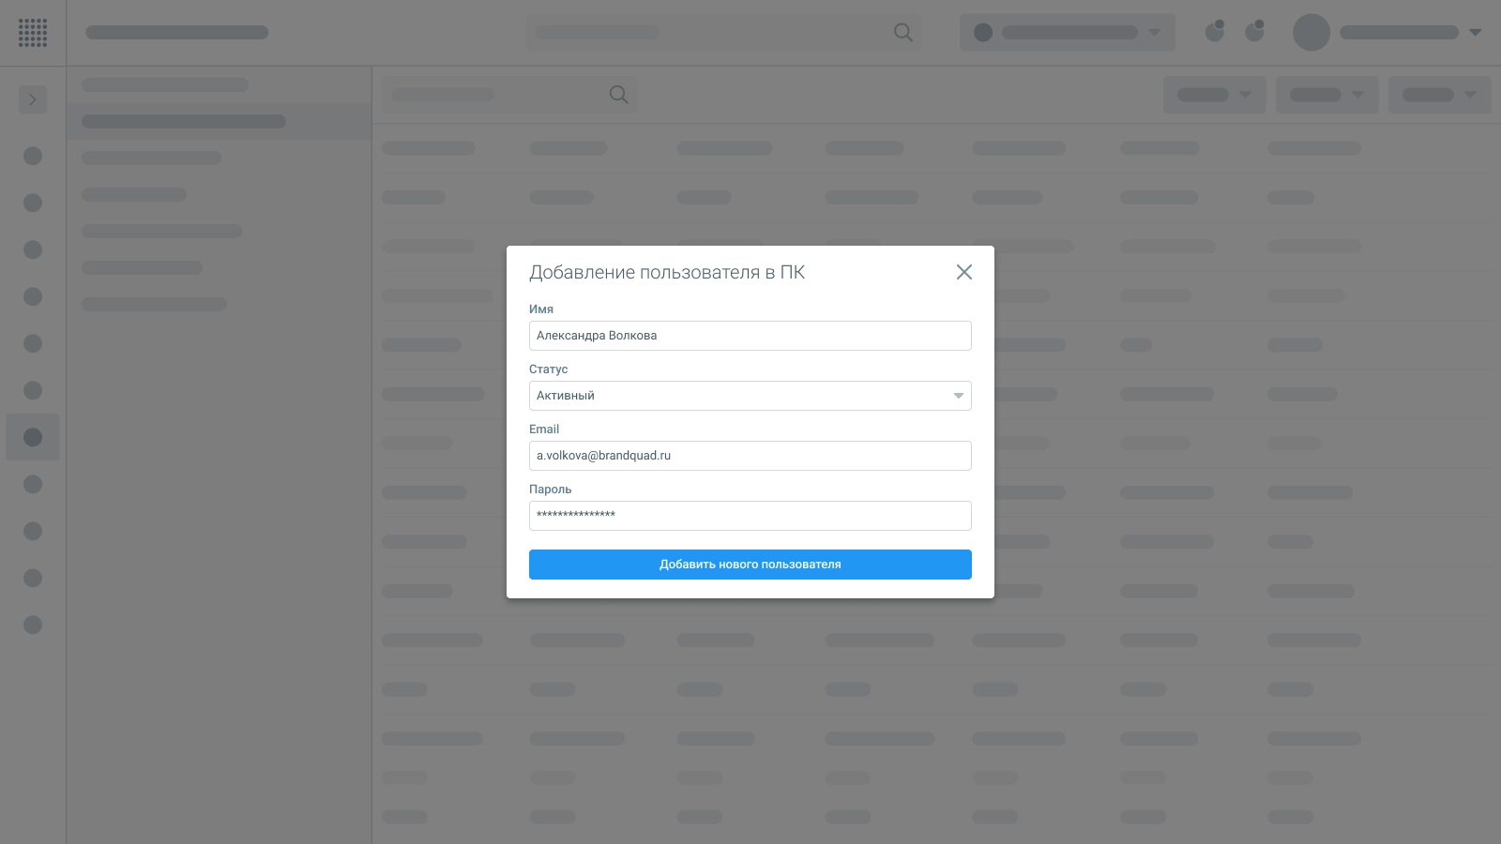Screen dimensions: 1501x844
Task: Open the apps grid menu icon
Action: click(33, 33)
